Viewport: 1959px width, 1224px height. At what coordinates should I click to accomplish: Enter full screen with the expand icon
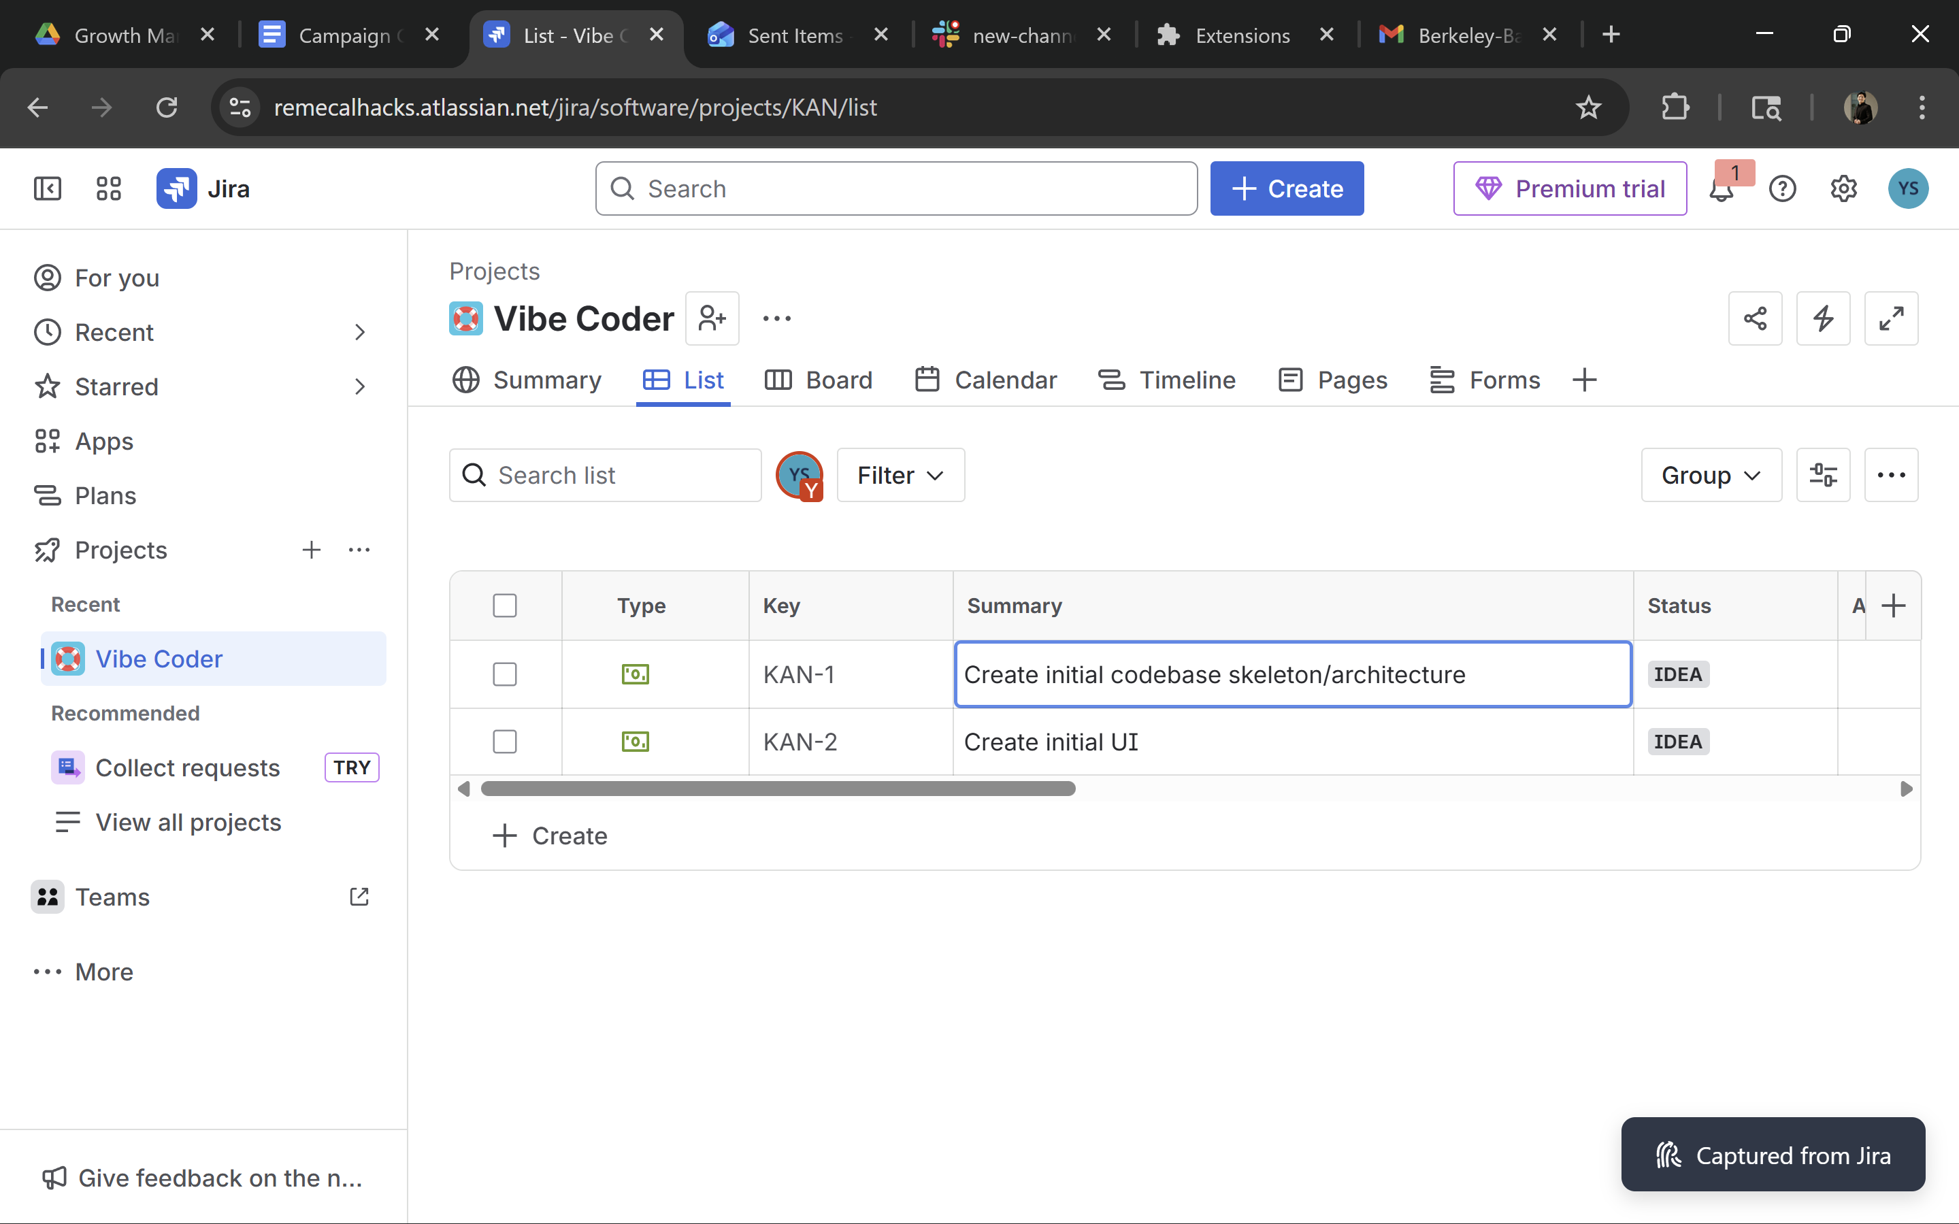coord(1890,318)
